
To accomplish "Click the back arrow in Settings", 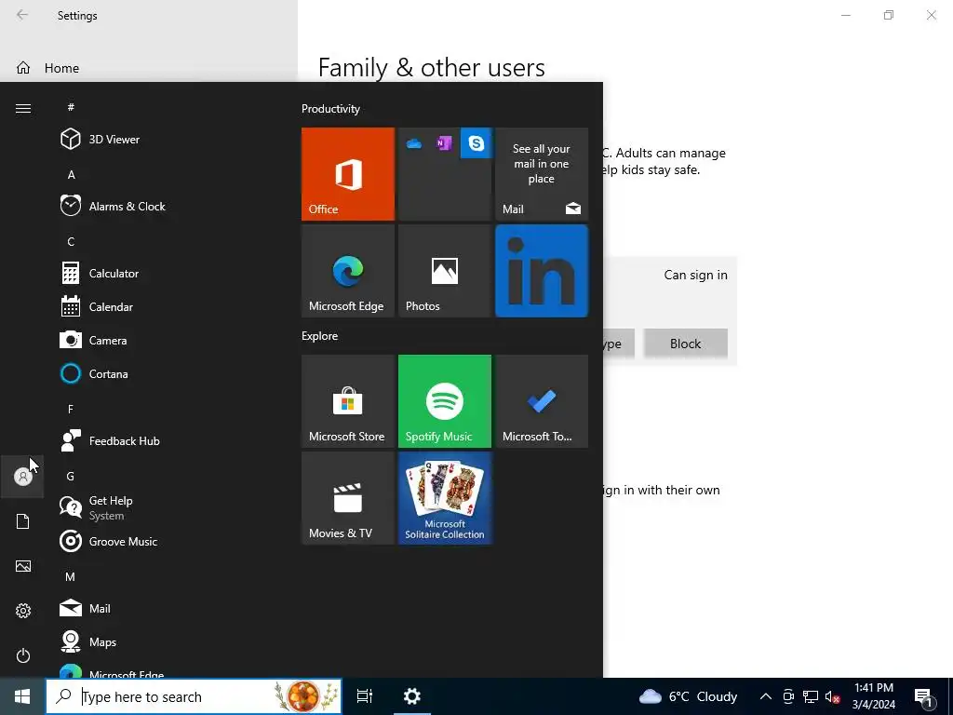I will [22, 15].
